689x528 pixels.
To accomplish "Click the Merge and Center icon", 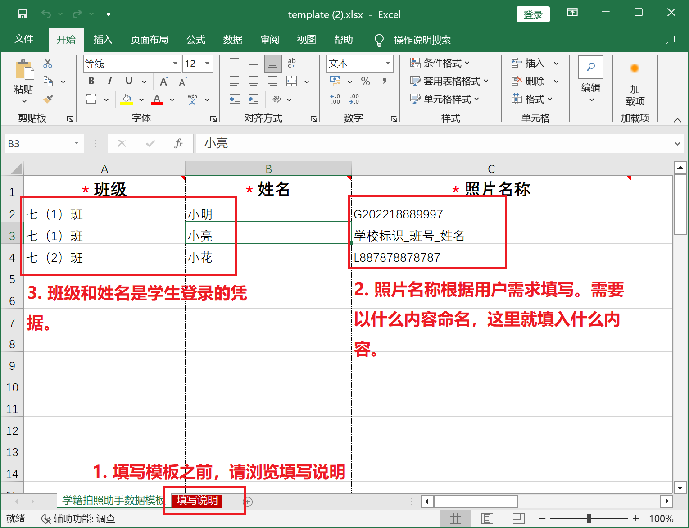I will click(292, 81).
